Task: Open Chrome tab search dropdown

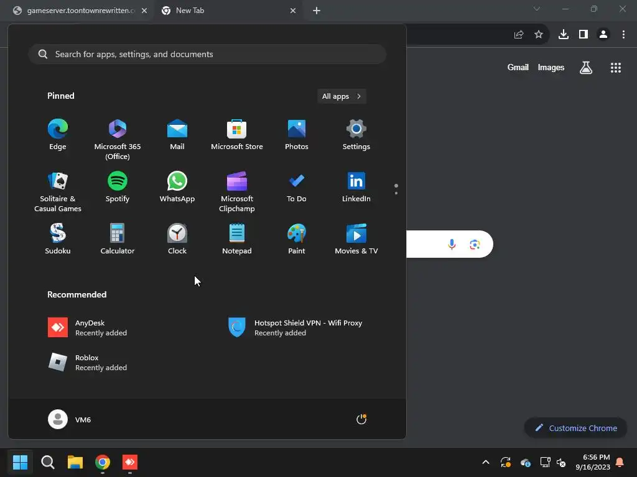Action: pos(537,9)
